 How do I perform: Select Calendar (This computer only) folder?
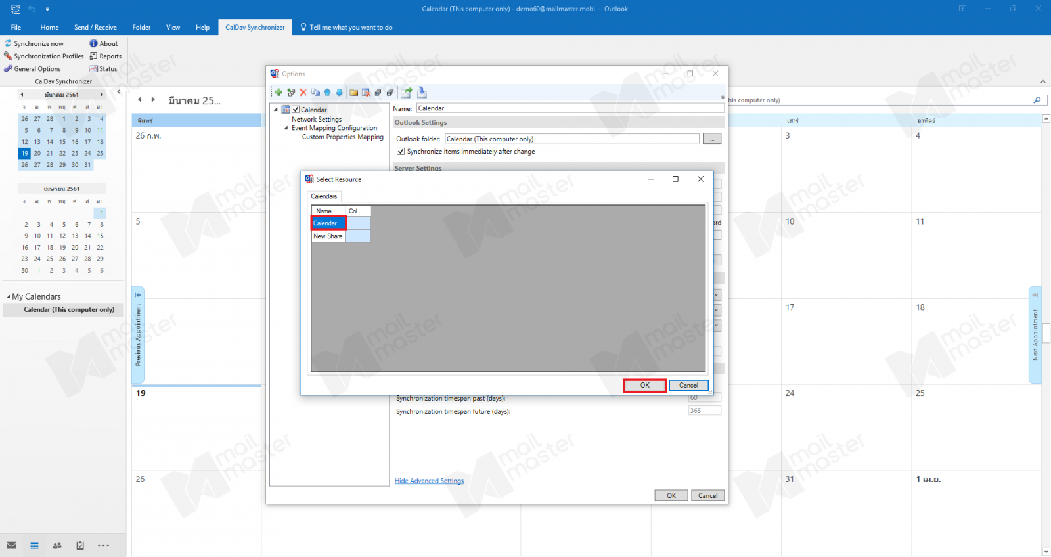tap(64, 310)
